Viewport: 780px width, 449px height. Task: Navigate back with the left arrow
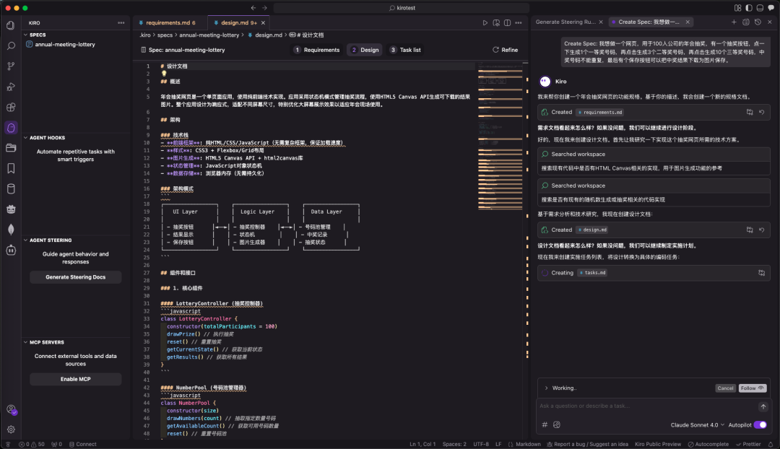pyautogui.click(x=253, y=8)
